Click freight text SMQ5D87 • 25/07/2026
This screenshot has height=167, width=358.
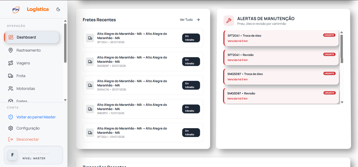(x=111, y=66)
